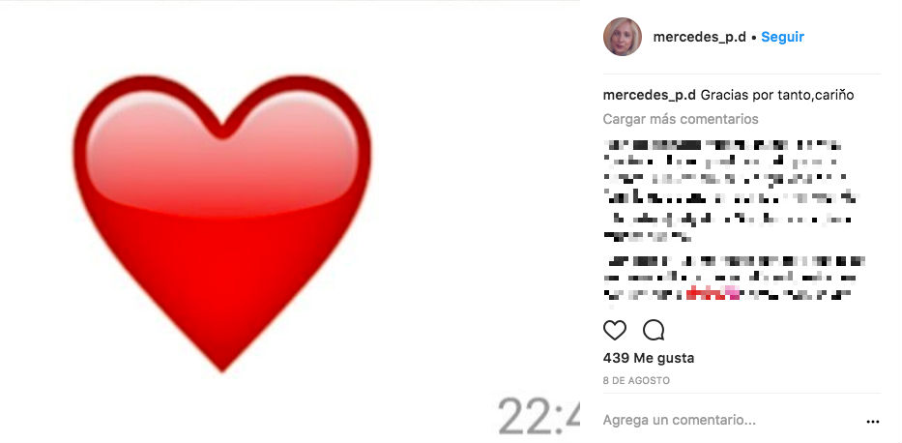The width and height of the screenshot is (902, 443).
Task: Click the red and pink emojis in the blurred comment
Action: (713, 294)
